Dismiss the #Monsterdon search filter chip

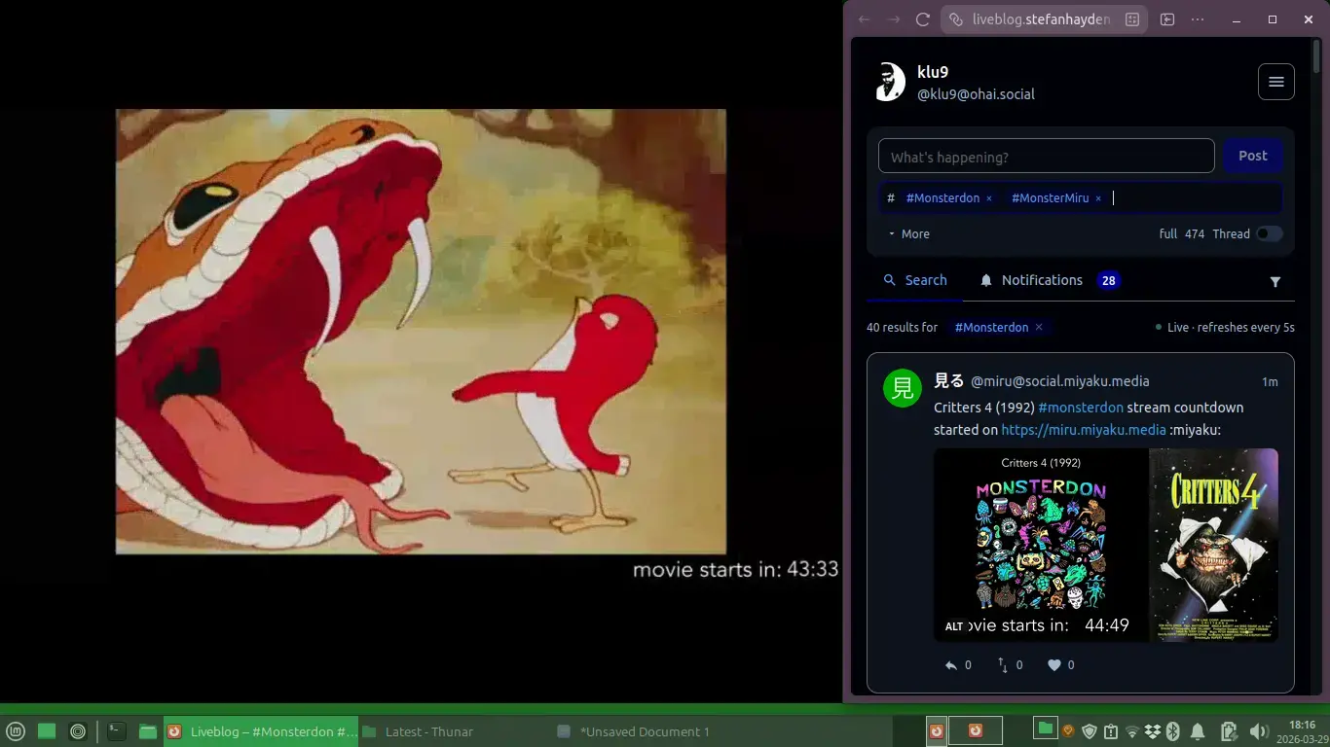1039,327
